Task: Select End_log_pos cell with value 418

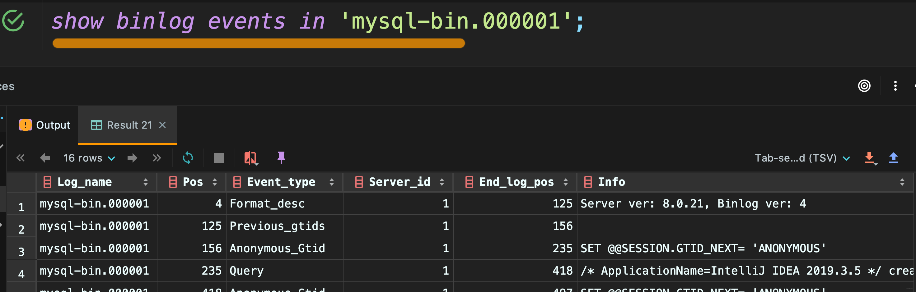Action: tap(515, 271)
